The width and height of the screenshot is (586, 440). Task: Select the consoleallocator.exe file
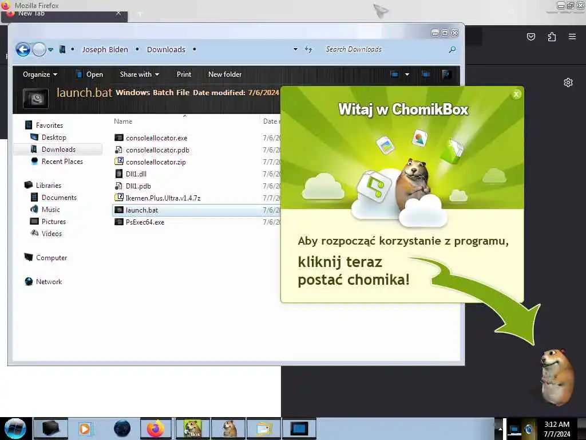point(157,138)
